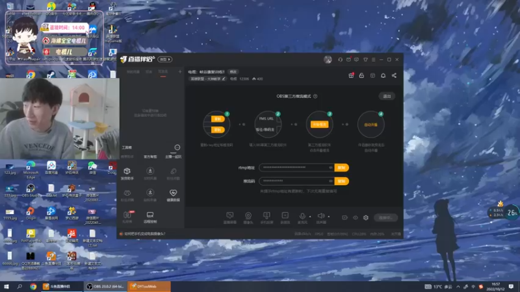Open taskbar search magnifier
This screenshot has height=292, width=520.
point(19,286)
